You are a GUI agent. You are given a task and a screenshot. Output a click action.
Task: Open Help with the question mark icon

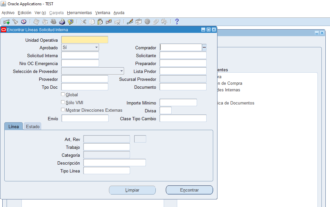point(177,22)
